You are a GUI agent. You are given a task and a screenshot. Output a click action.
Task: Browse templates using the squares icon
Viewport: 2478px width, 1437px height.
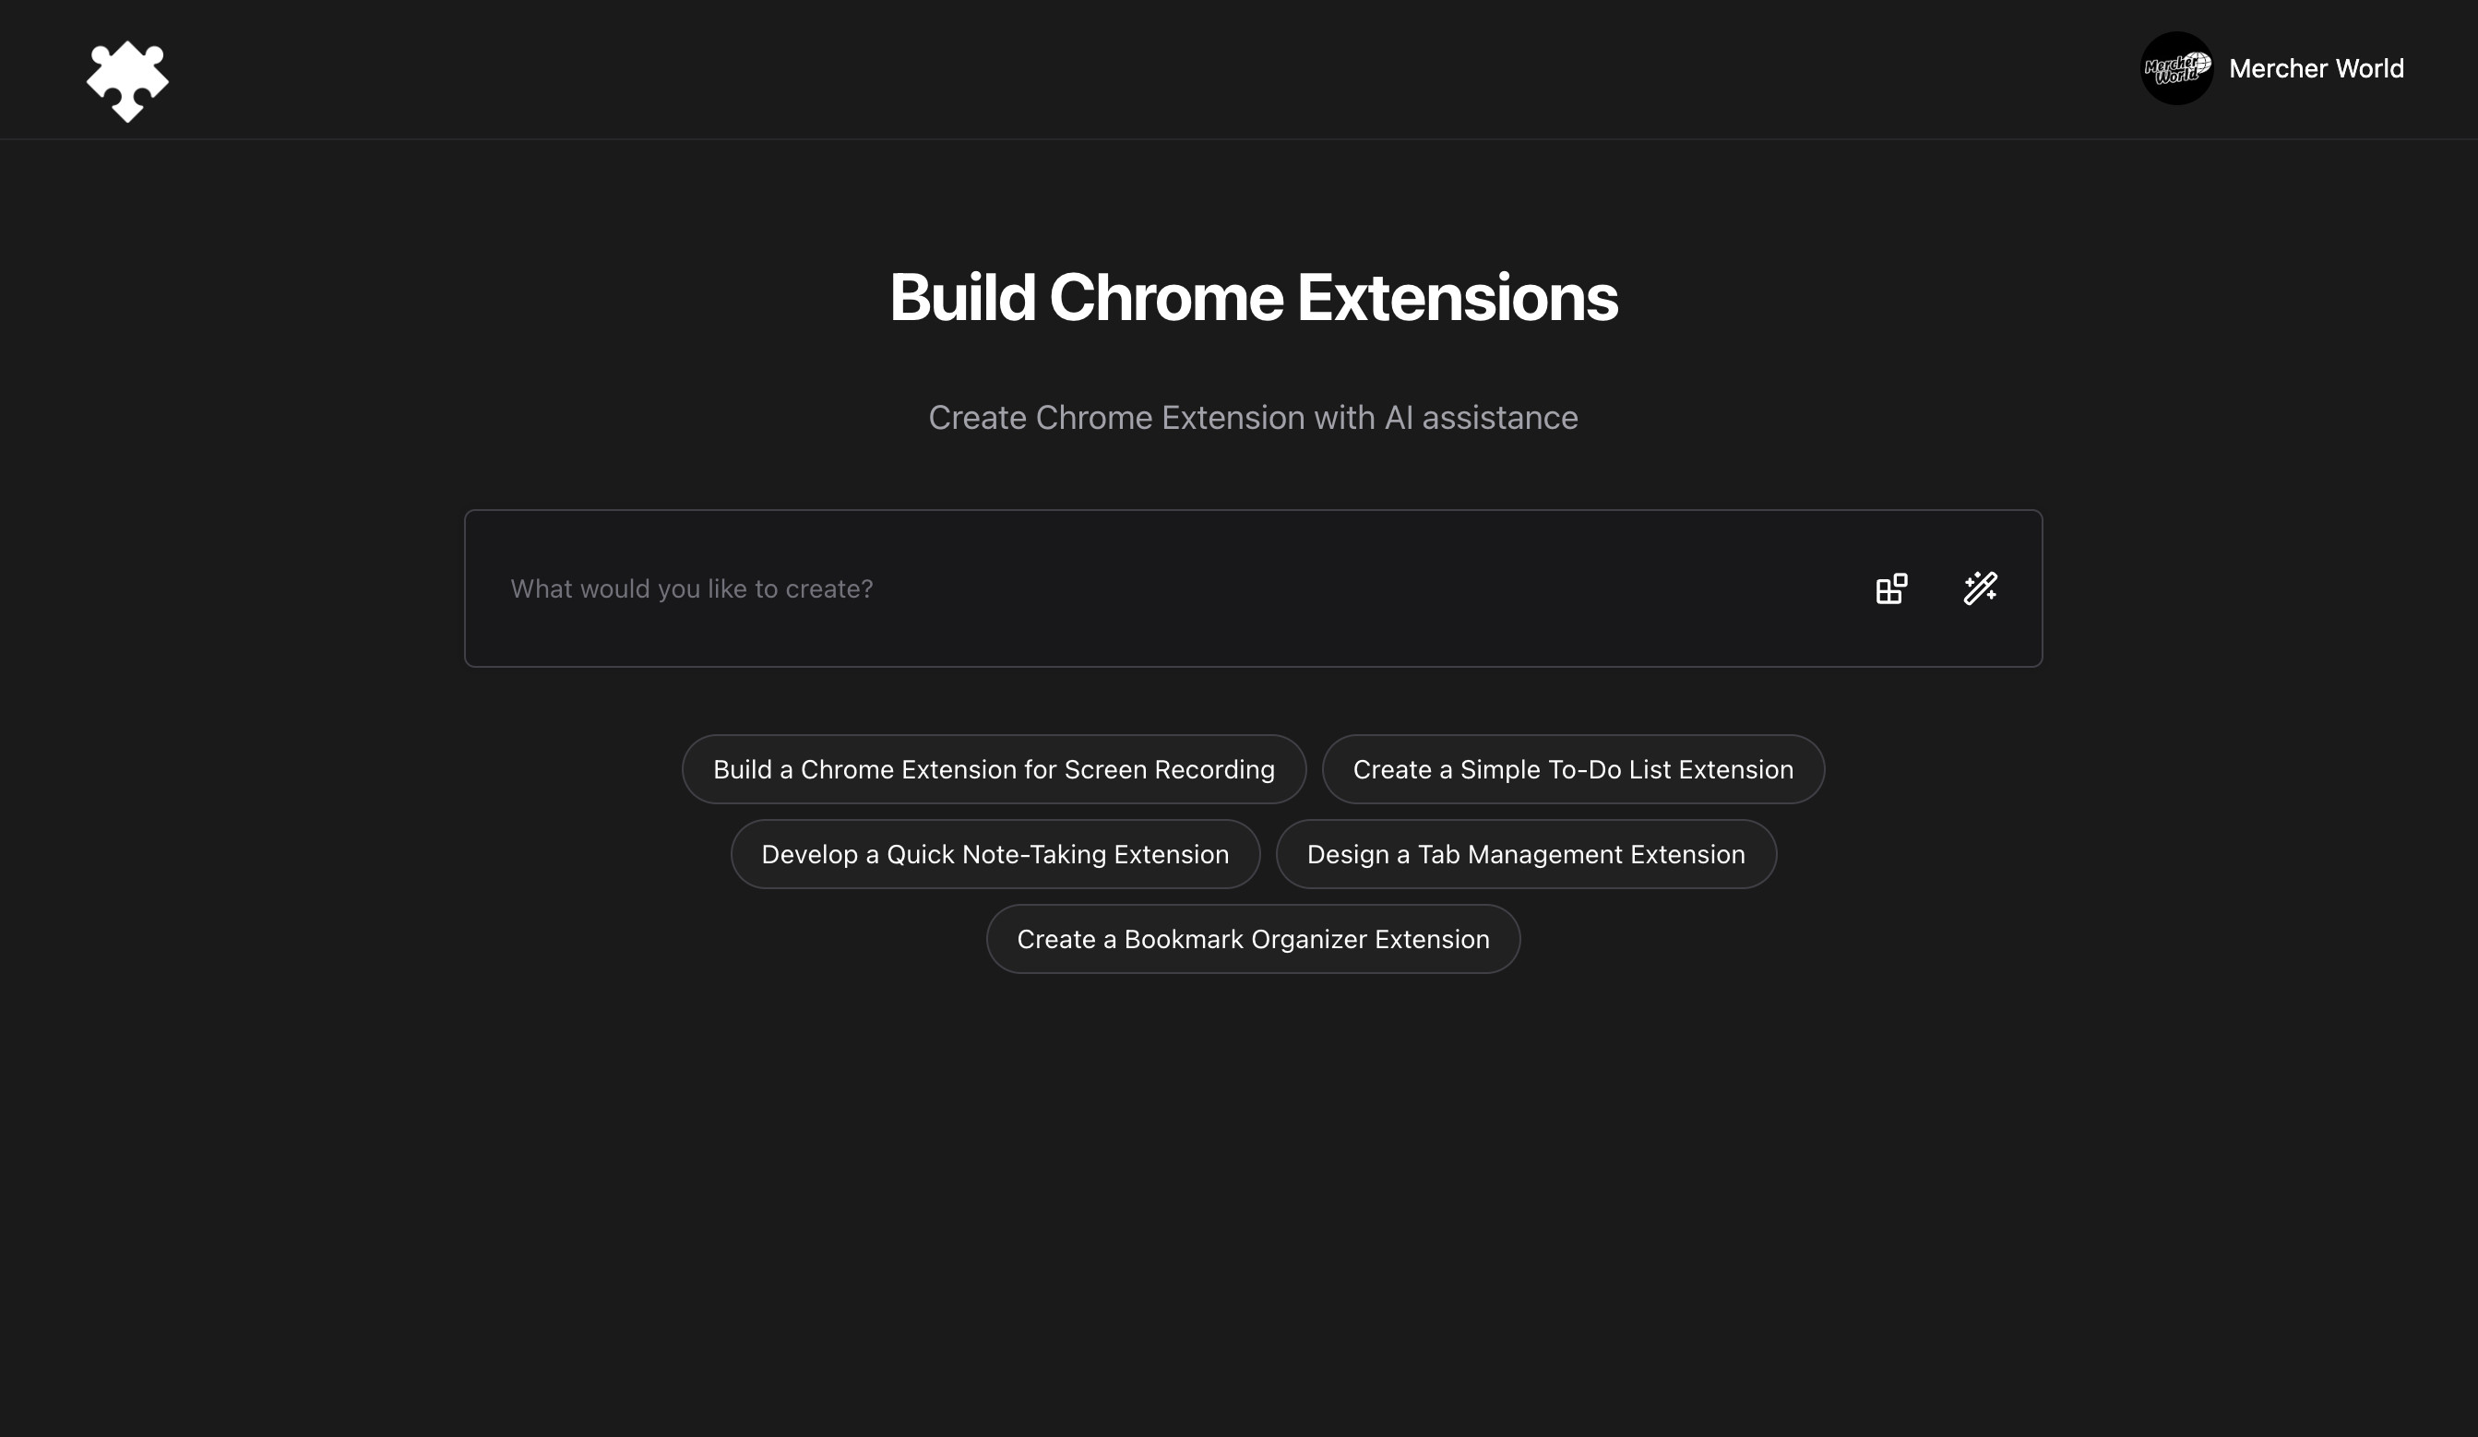point(1891,588)
